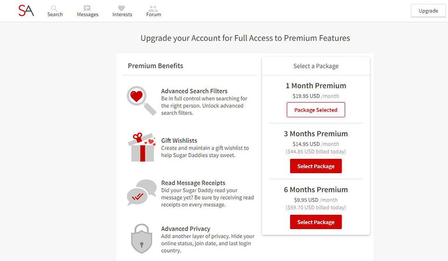This screenshot has height=261, width=448.
Task: Click the Messages menu label
Action: [x=88, y=14]
